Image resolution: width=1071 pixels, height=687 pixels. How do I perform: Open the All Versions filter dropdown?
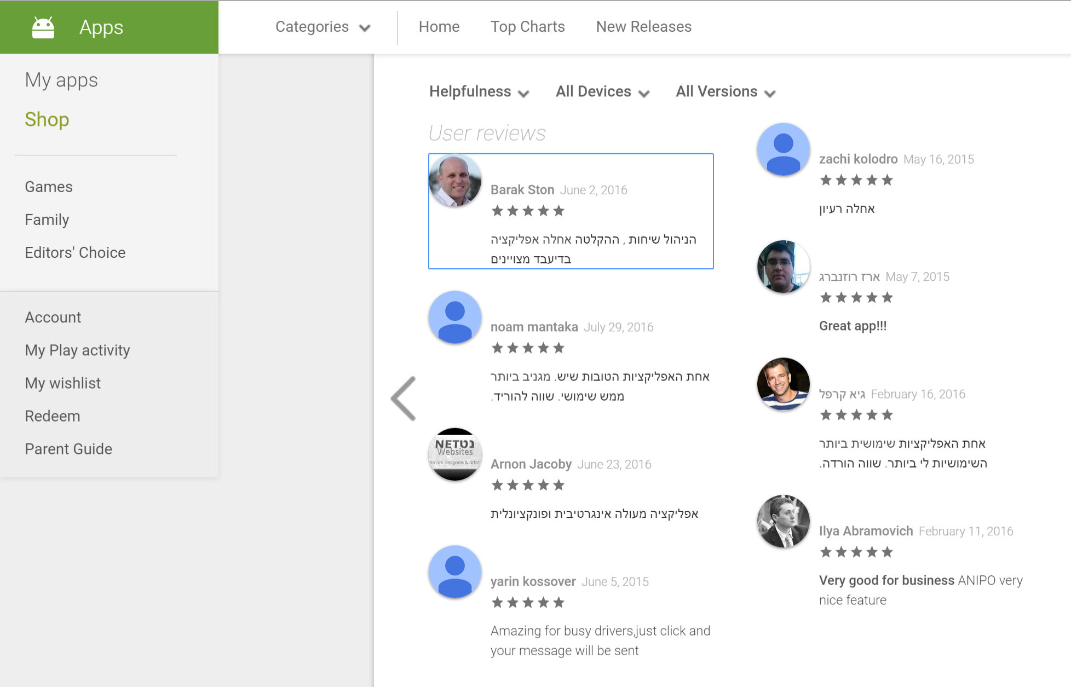click(725, 92)
